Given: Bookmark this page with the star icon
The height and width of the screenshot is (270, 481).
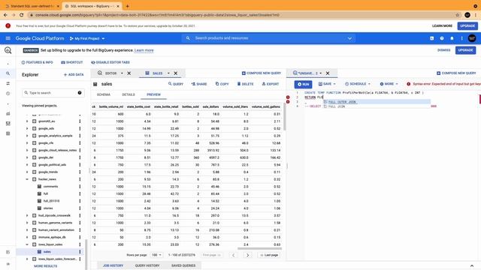Looking at the screenshot, I should (458, 15).
